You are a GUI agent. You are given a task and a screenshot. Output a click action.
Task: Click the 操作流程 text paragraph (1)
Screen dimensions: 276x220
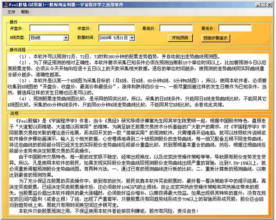point(119,57)
